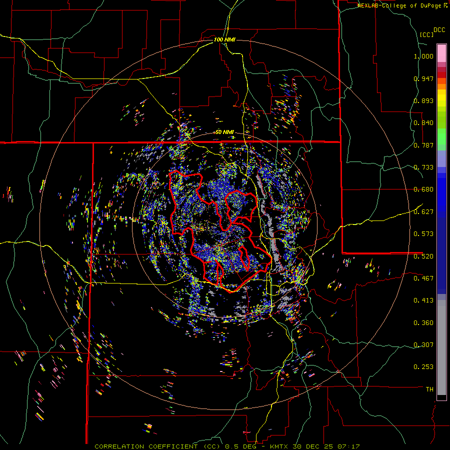The image size is (450, 450).
Task: Select the 0.253 scale value
Action: (x=423, y=367)
